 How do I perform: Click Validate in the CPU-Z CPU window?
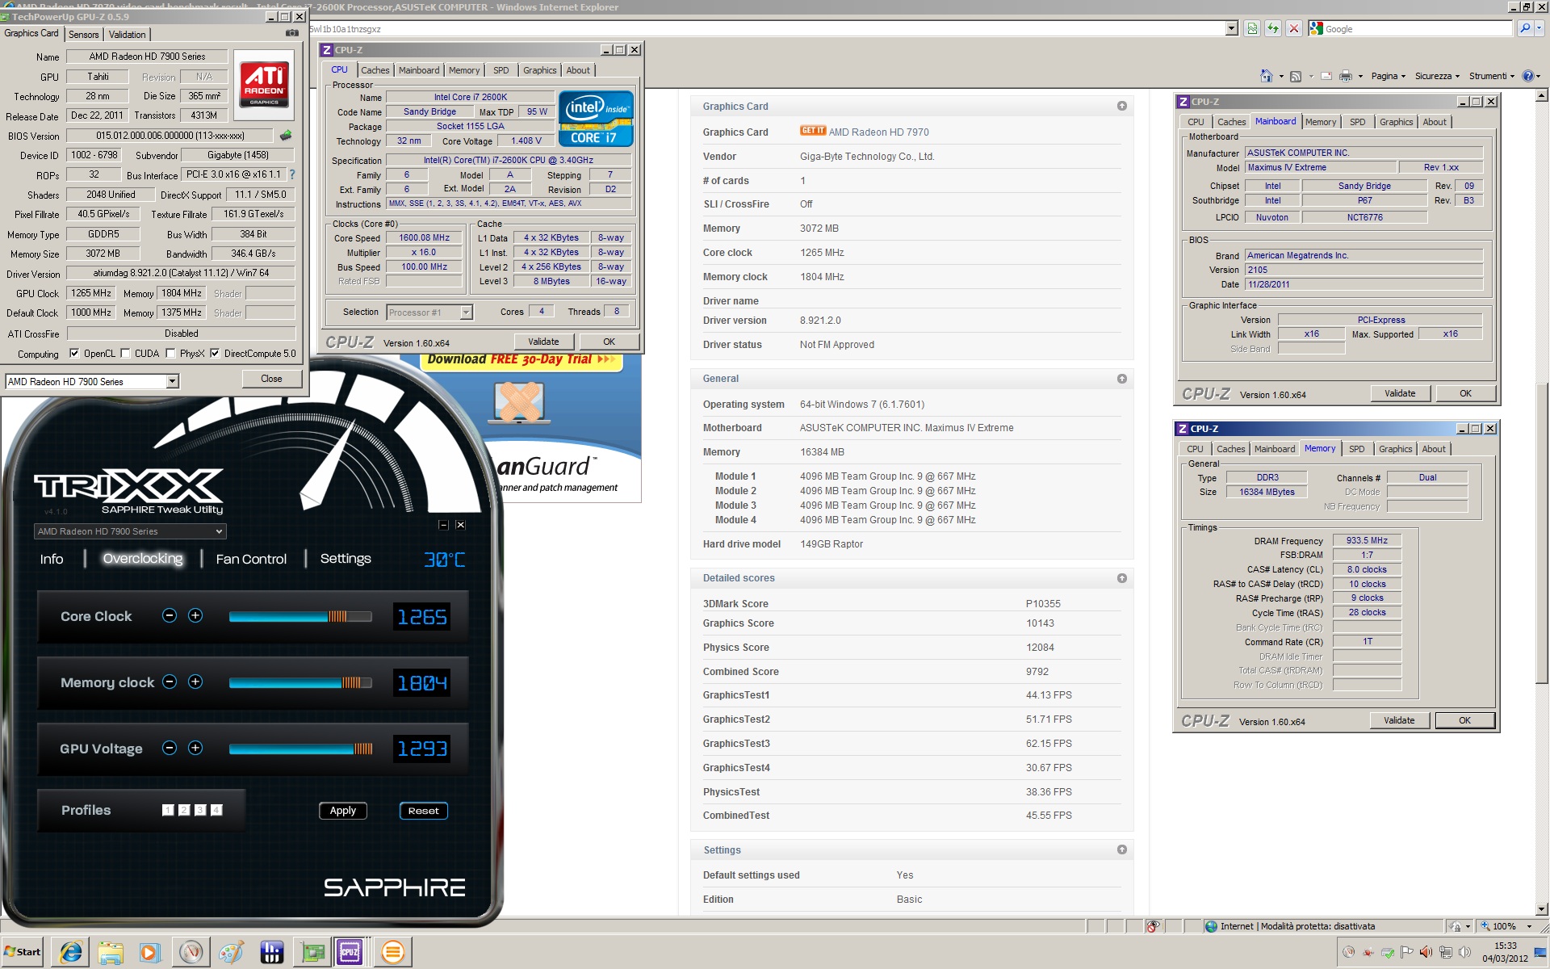543,342
